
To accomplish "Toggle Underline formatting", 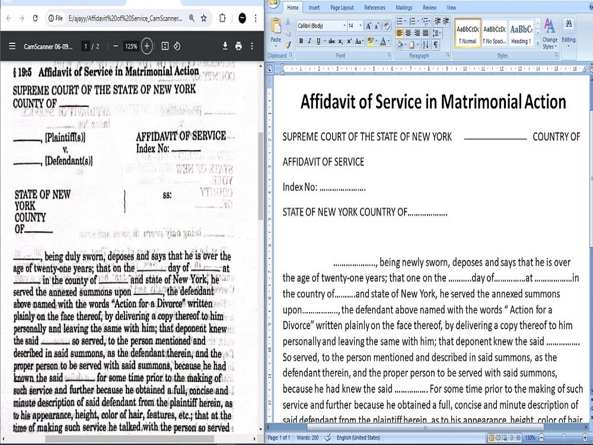I will tap(318, 42).
